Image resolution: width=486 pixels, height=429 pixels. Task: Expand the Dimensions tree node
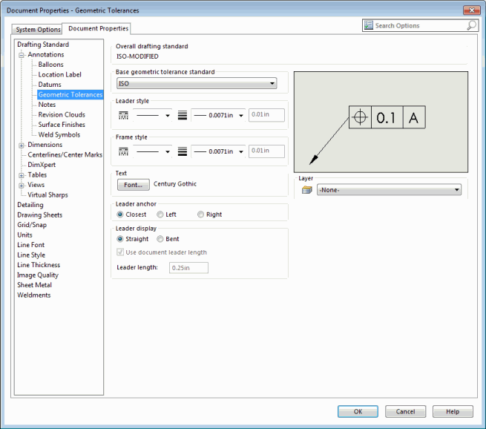(x=22, y=145)
